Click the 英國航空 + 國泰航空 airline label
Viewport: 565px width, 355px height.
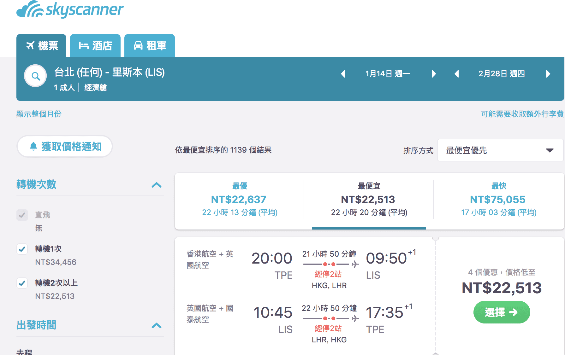[x=210, y=314]
